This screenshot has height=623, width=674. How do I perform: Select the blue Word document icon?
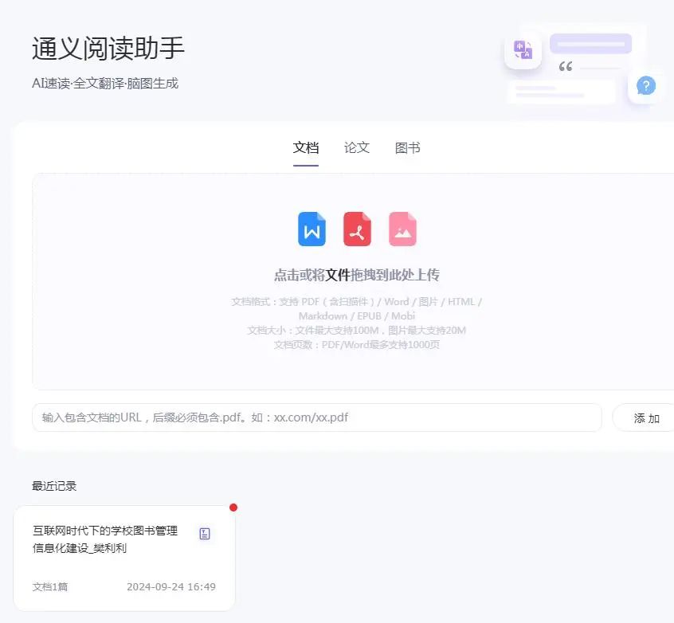[x=312, y=229]
